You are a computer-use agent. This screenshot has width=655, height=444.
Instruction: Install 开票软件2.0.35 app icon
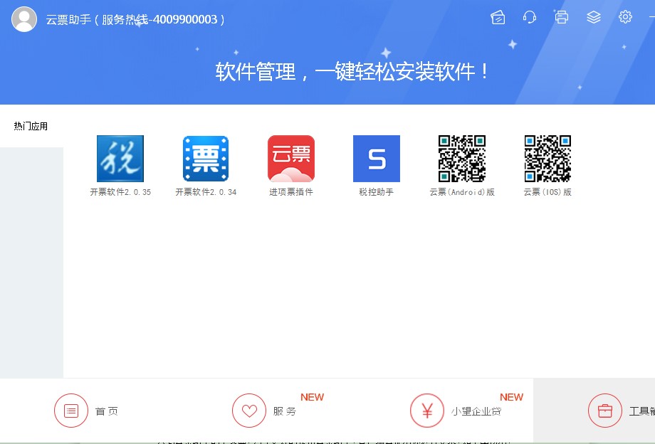(120, 159)
